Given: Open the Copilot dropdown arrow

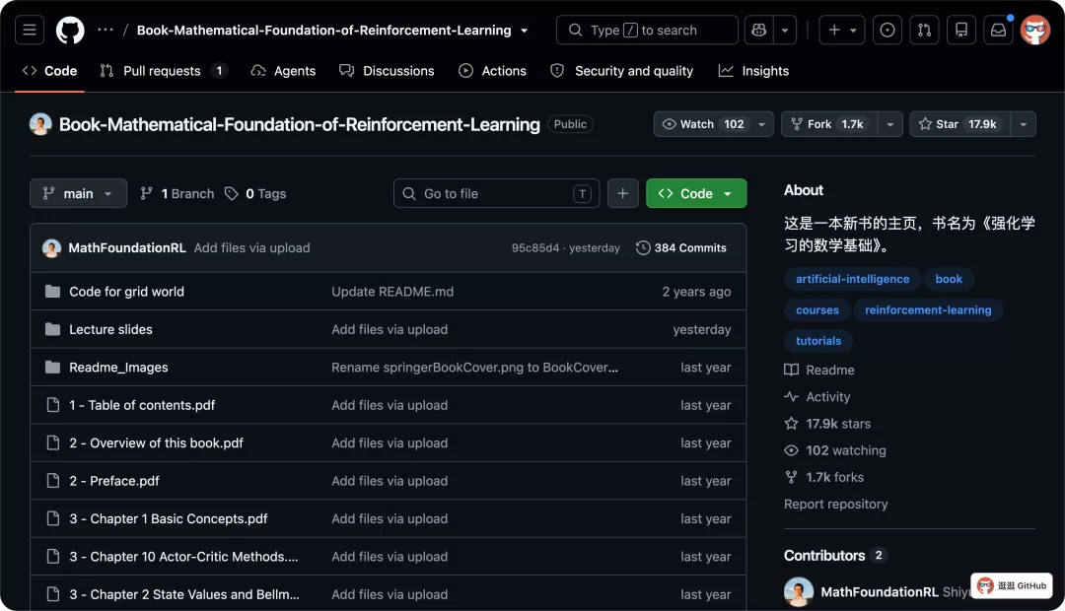Looking at the screenshot, I should (x=785, y=30).
